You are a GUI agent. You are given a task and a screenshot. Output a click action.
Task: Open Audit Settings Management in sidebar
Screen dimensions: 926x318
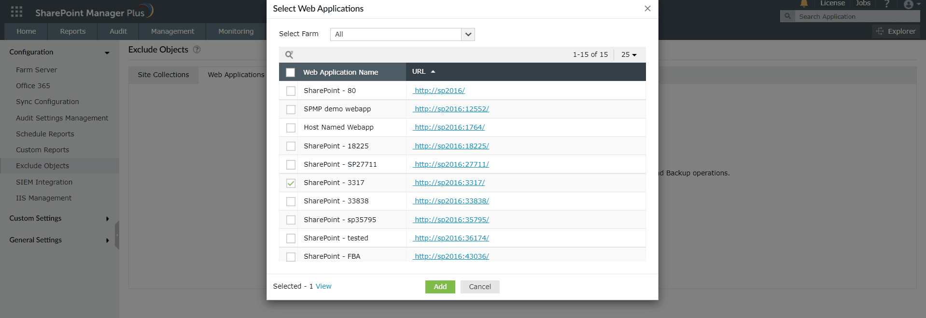tap(62, 118)
